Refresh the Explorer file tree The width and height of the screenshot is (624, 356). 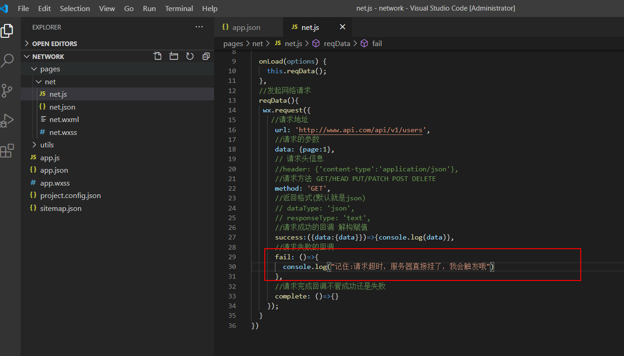pyautogui.click(x=190, y=56)
